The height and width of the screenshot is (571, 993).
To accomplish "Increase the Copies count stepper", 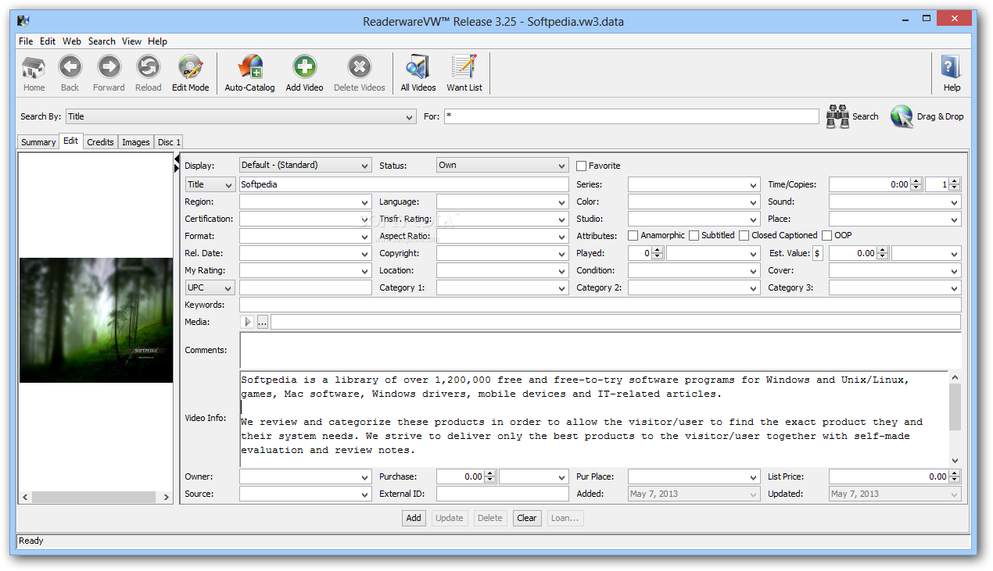I will pyautogui.click(x=955, y=181).
